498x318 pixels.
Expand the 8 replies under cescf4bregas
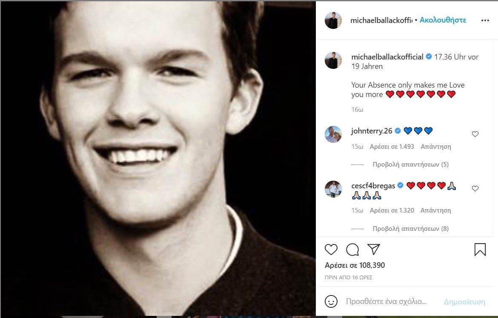[410, 228]
